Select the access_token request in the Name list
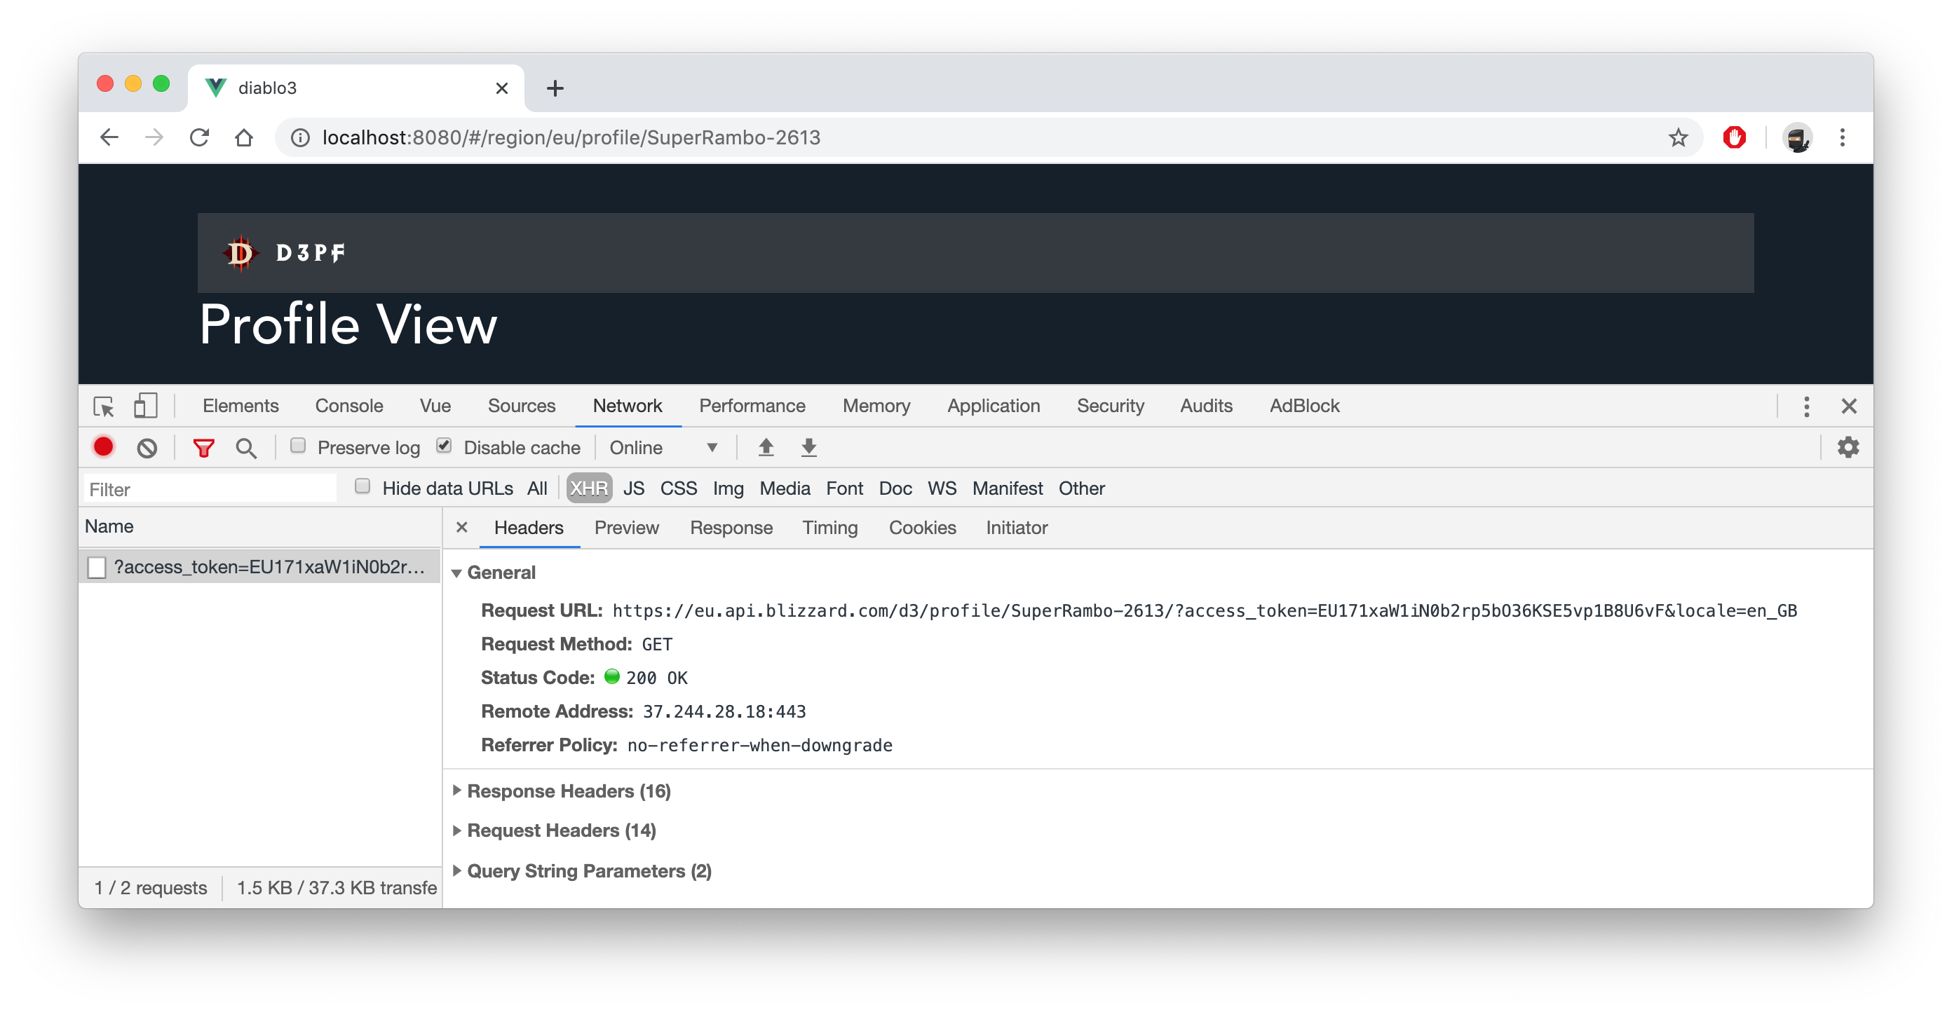This screenshot has height=1012, width=1952. coord(269,568)
